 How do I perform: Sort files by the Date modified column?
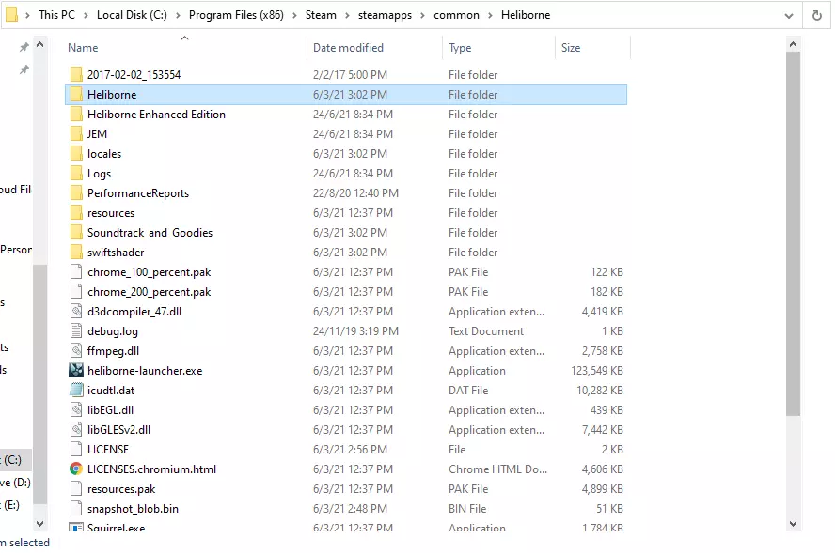click(348, 47)
